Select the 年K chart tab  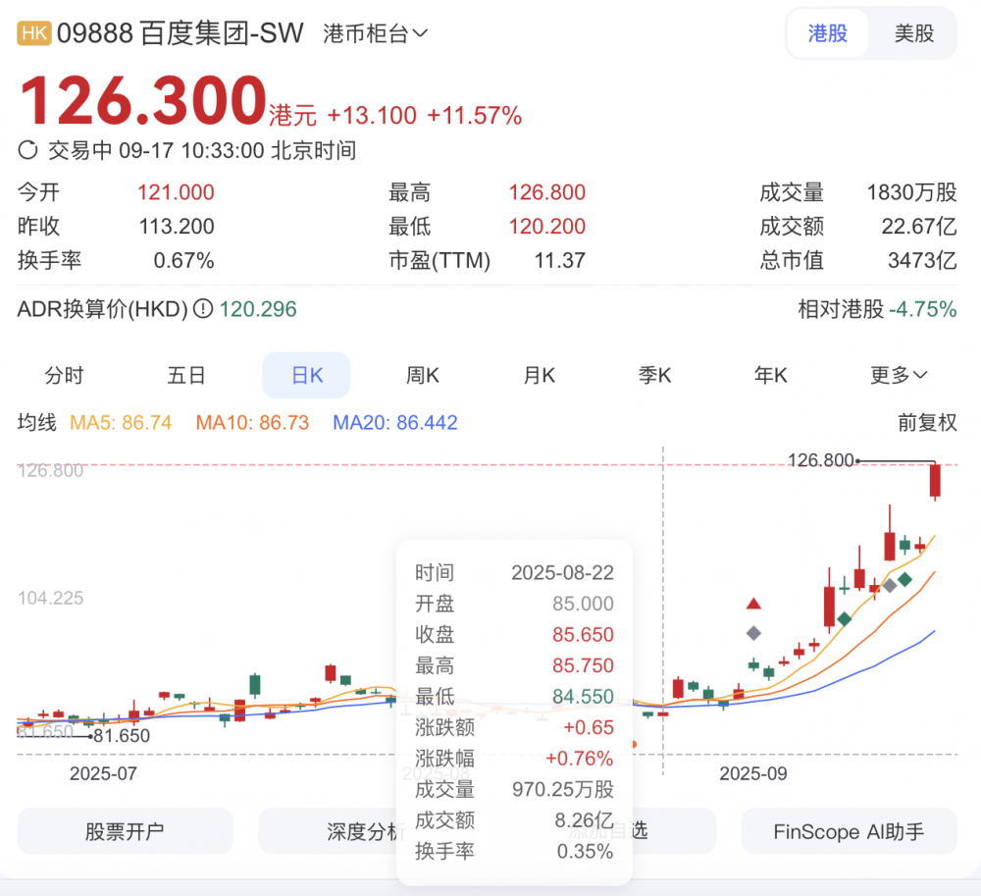(x=771, y=375)
